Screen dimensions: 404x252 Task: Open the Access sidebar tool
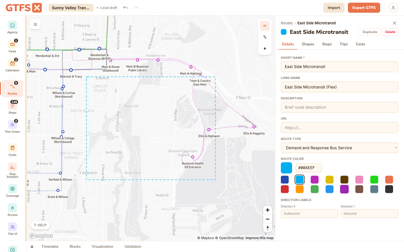click(12, 210)
